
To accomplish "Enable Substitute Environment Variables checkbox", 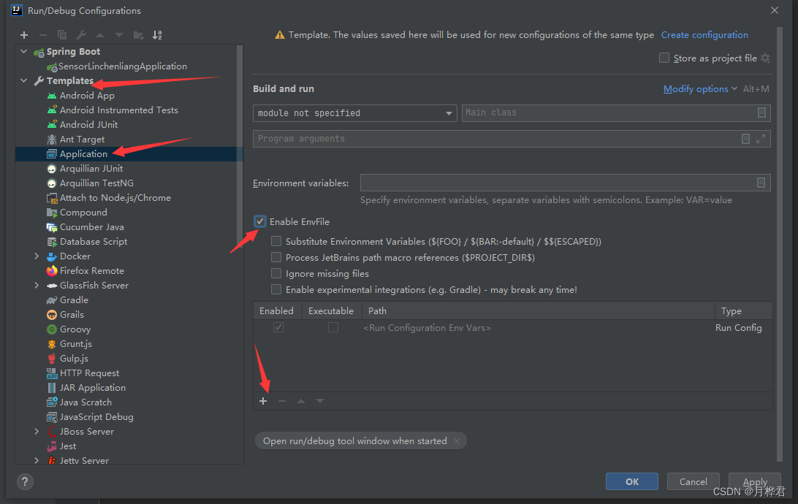I will 276,241.
